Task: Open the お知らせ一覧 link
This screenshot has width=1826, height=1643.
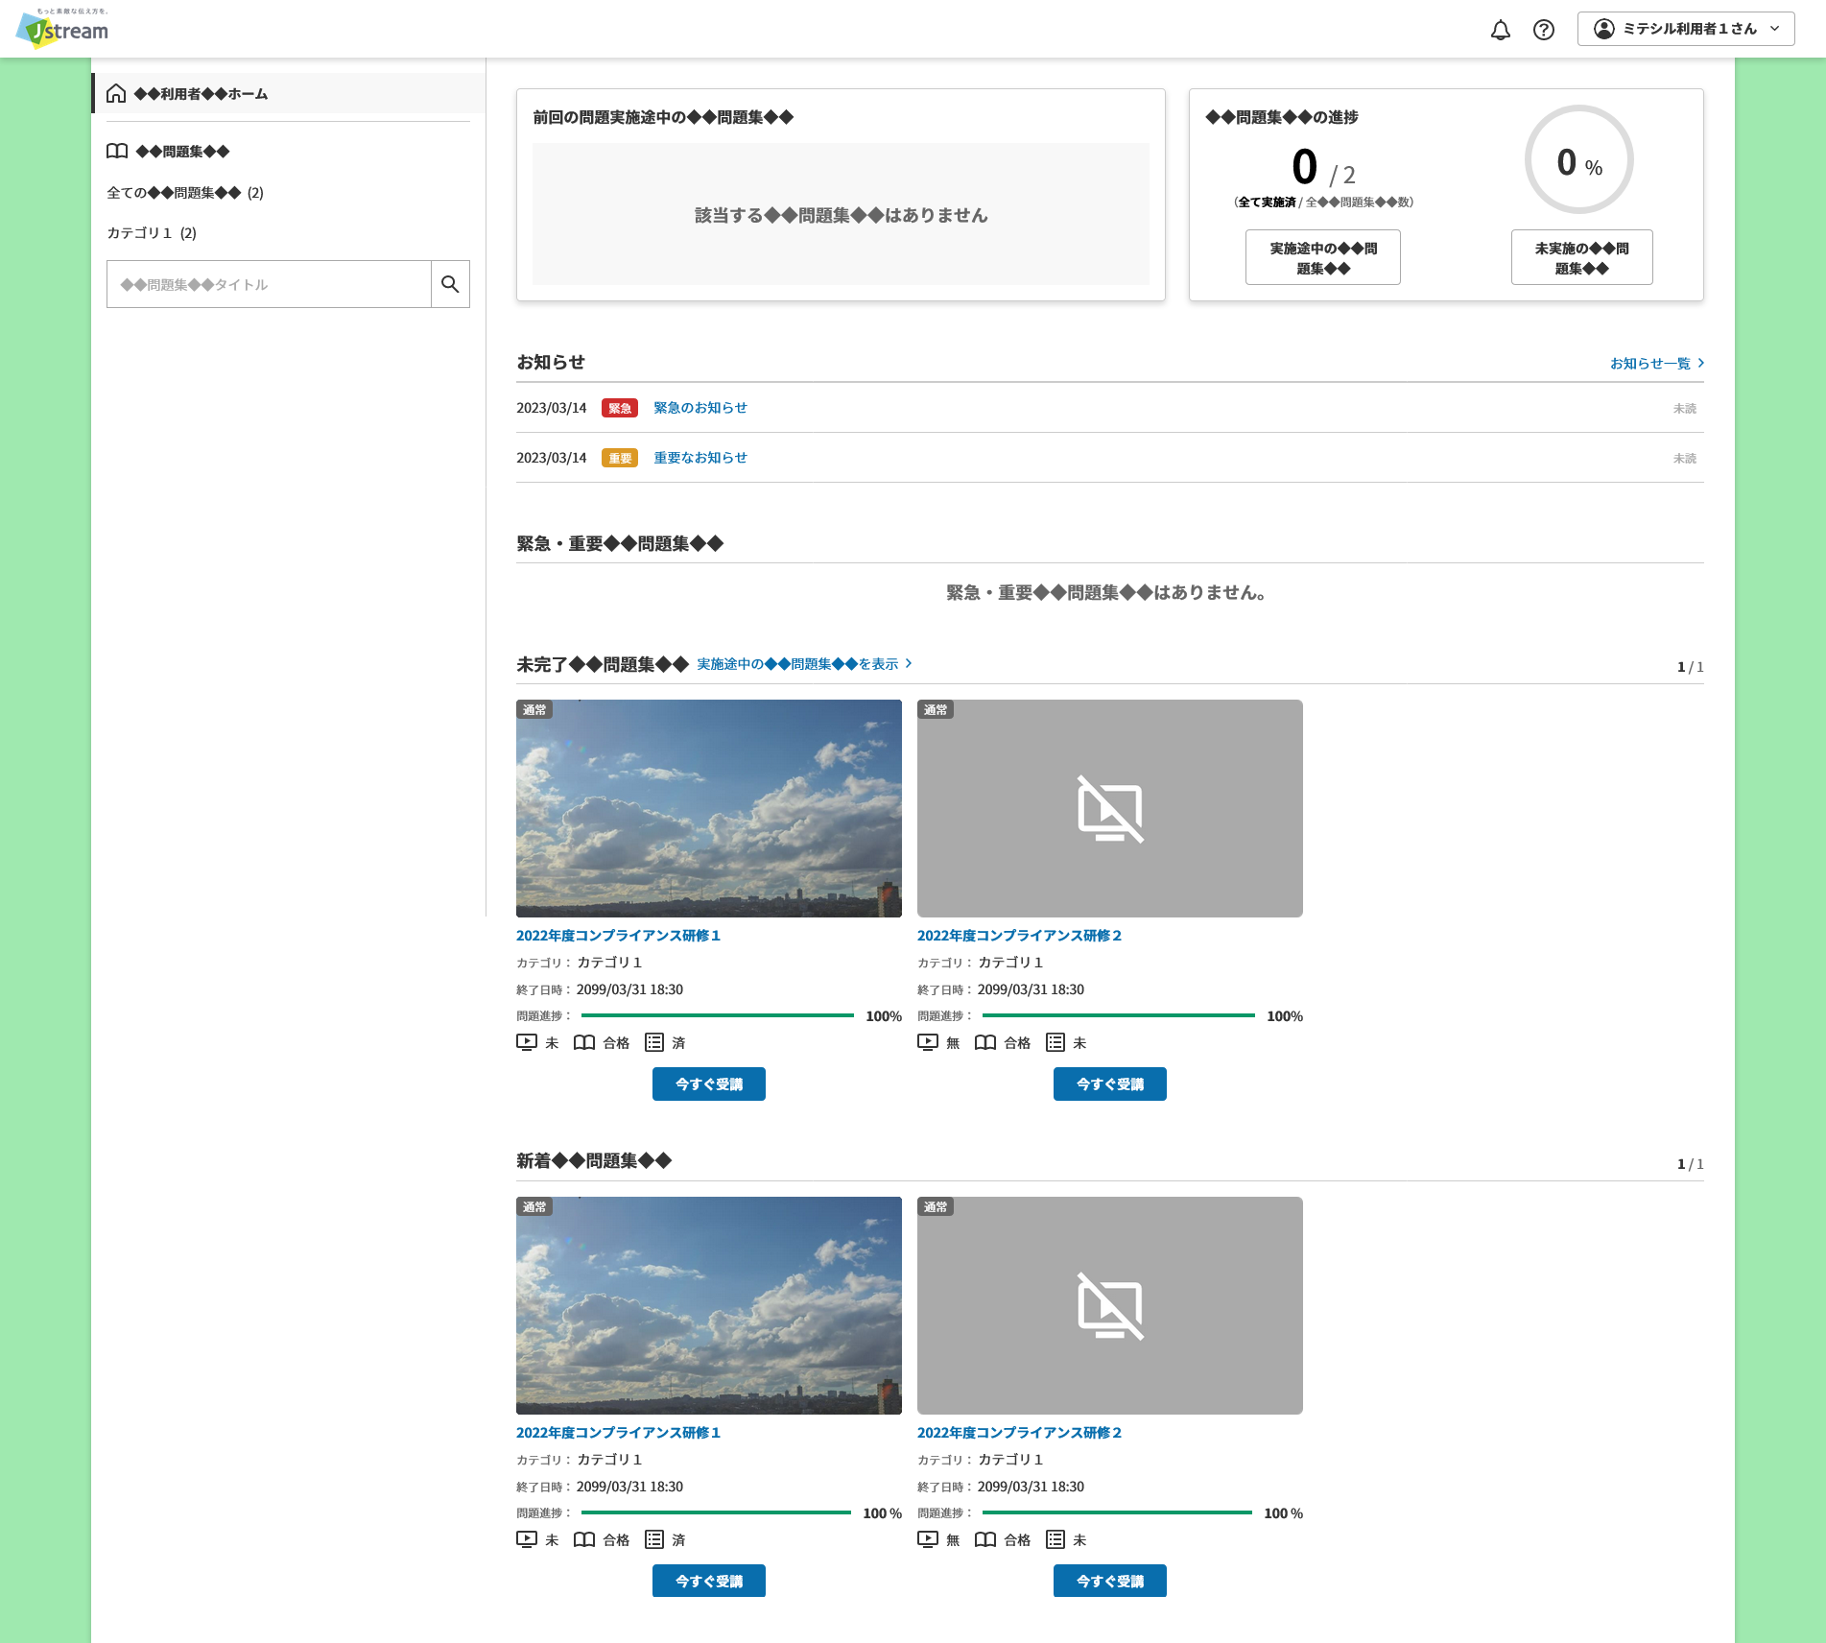Action: pyautogui.click(x=1650, y=363)
